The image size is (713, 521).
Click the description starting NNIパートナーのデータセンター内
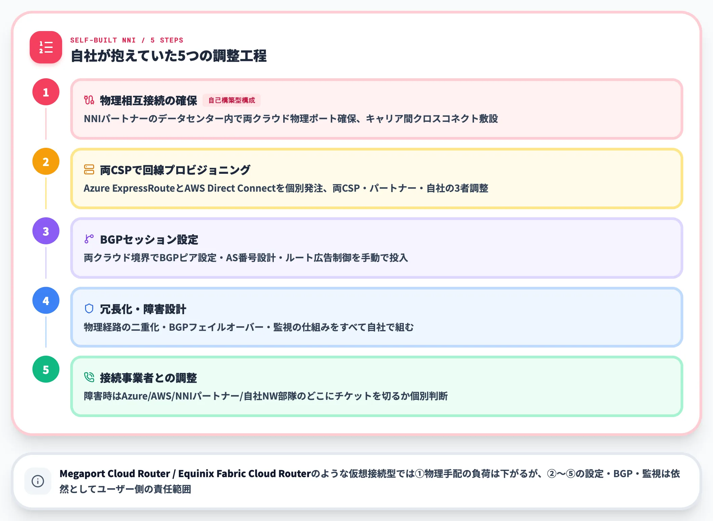[x=291, y=119]
